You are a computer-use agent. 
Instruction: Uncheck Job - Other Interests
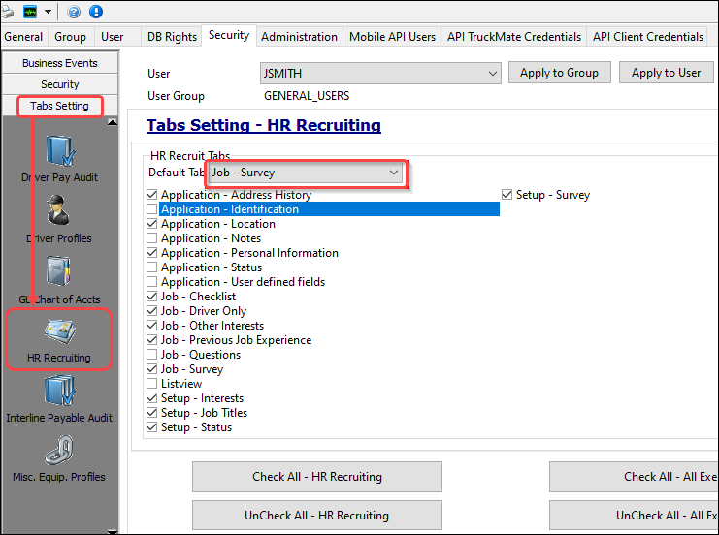pos(151,326)
